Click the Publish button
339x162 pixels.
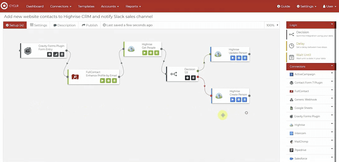[90, 25]
